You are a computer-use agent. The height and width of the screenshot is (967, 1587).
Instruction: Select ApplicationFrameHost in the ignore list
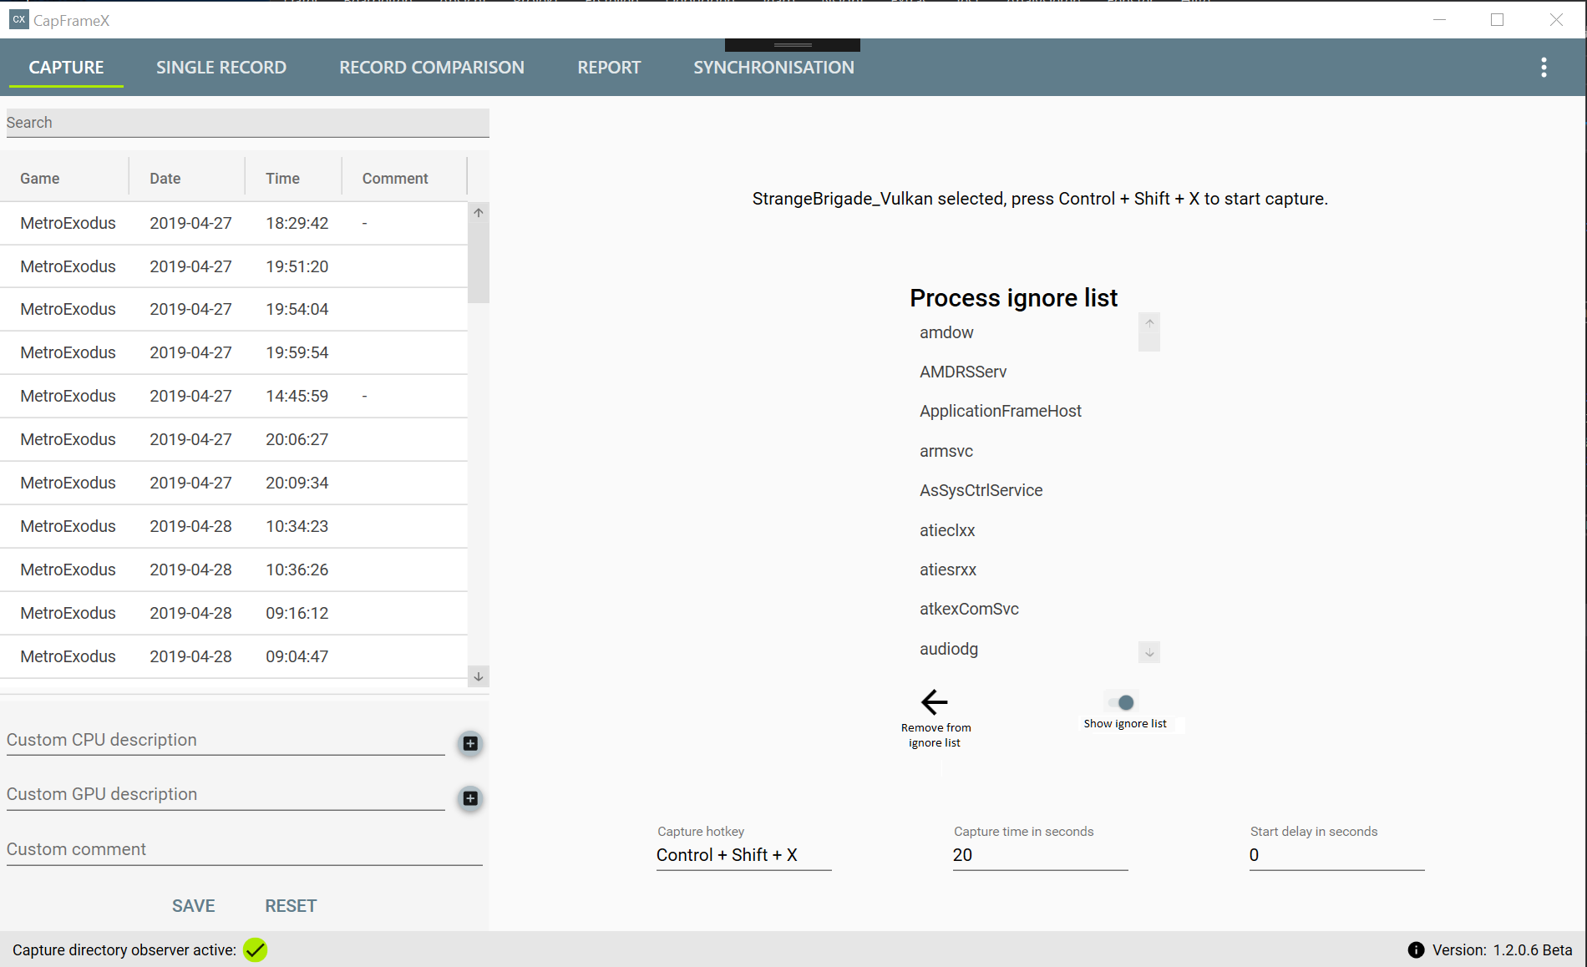point(1001,411)
